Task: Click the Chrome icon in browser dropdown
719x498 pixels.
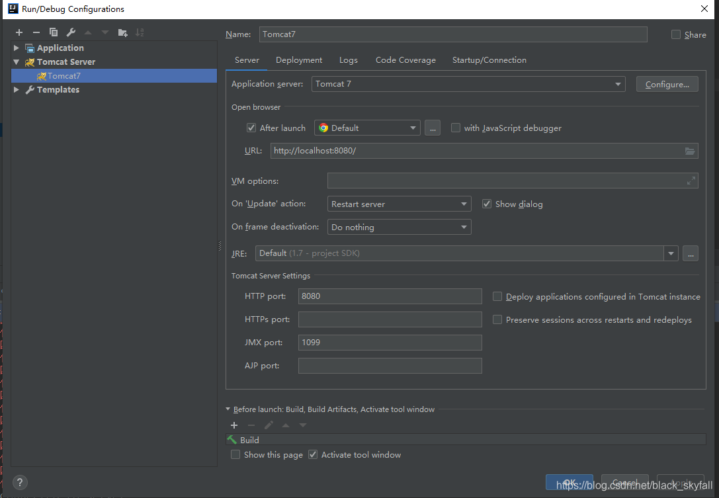Action: 323,128
